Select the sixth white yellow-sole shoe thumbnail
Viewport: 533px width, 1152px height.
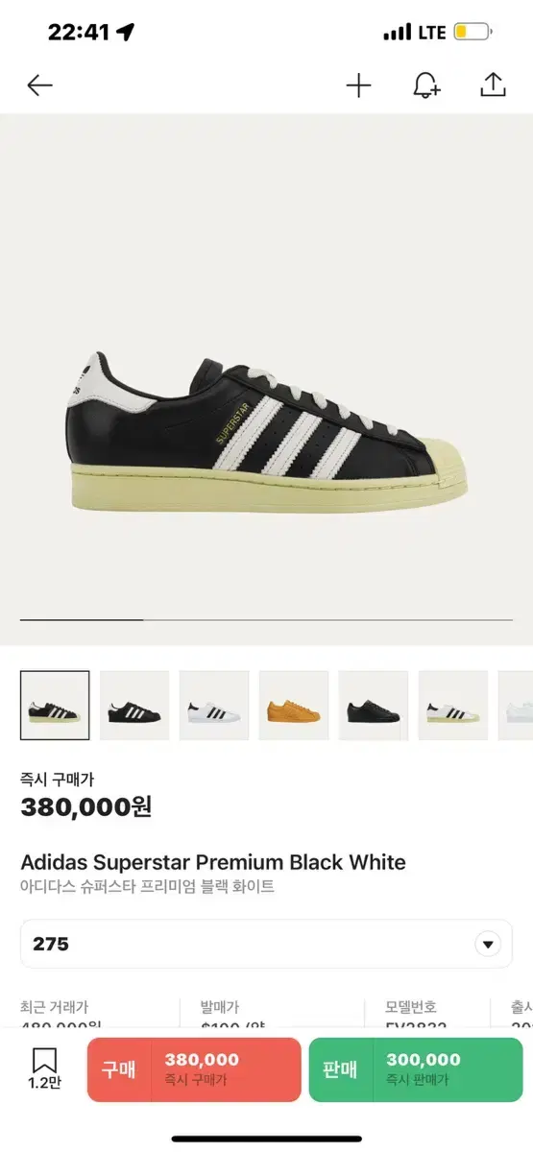[453, 706]
